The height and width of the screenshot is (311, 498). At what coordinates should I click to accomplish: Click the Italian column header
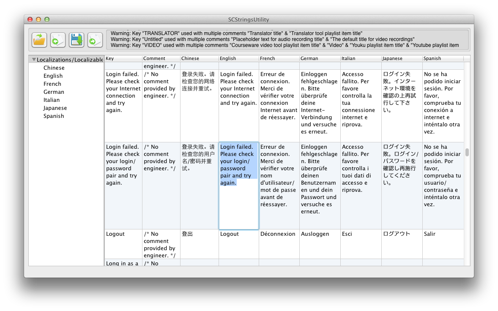click(361, 58)
